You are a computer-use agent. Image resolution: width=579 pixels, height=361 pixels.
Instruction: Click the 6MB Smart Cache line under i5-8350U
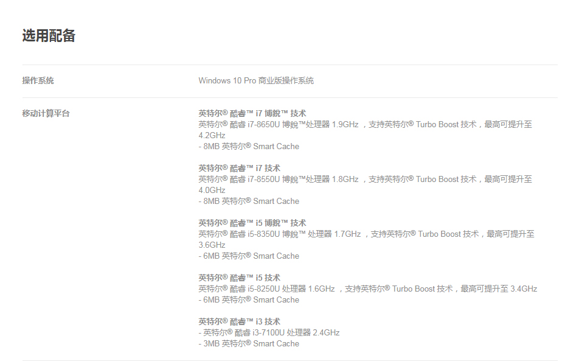pyautogui.click(x=249, y=256)
